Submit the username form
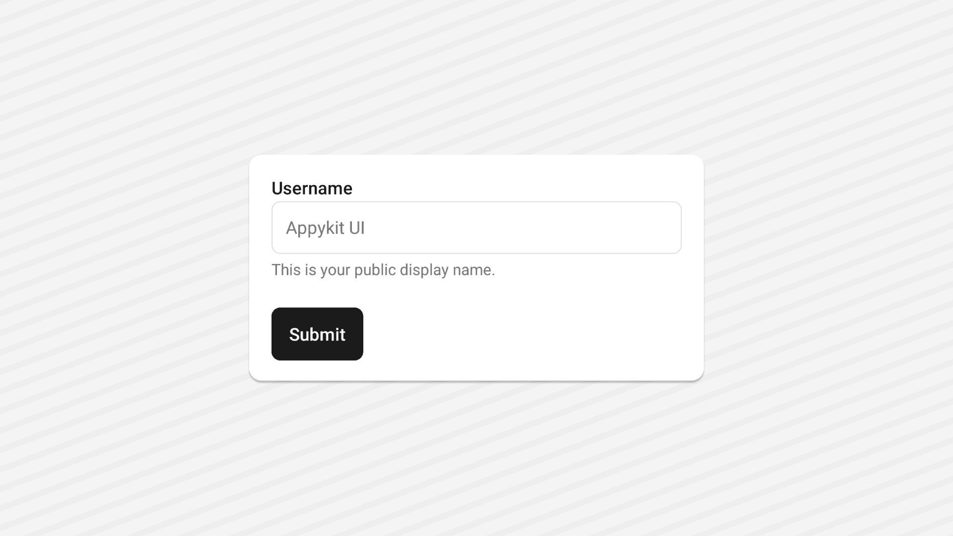Screen dimensions: 953x536 point(317,334)
